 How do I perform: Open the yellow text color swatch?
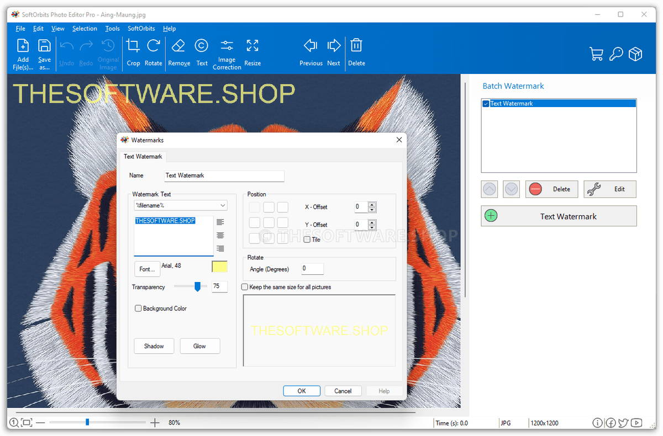click(220, 267)
